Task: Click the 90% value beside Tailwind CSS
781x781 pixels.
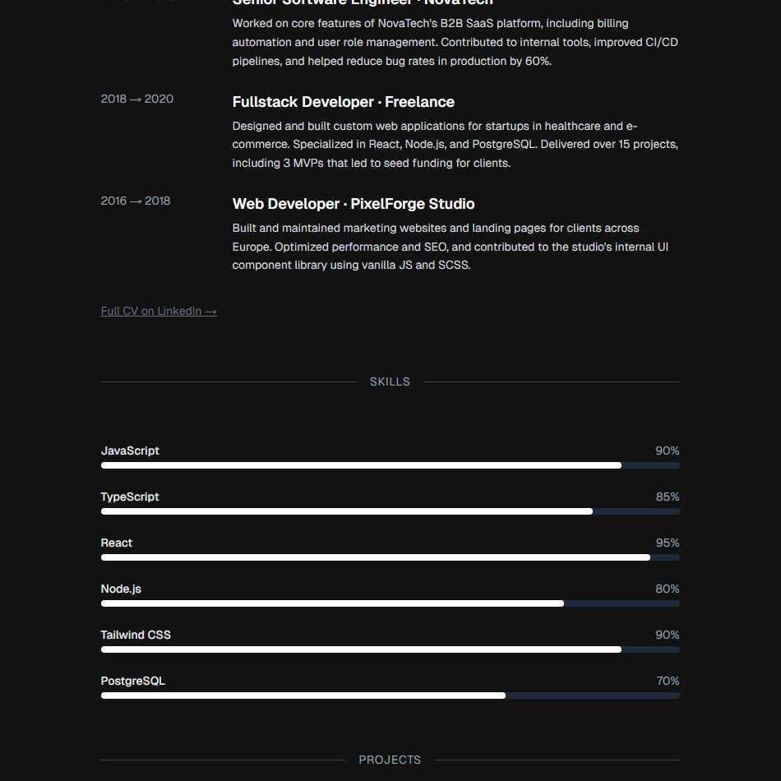Action: [x=668, y=635]
